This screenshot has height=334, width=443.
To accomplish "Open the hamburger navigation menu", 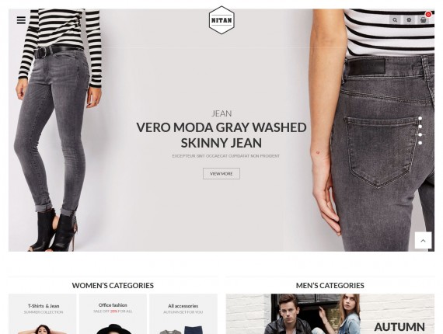I will (x=21, y=20).
